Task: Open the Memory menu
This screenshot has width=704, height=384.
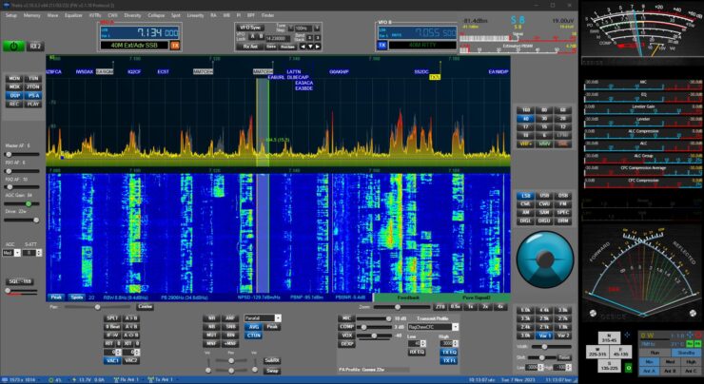Action: click(x=32, y=15)
